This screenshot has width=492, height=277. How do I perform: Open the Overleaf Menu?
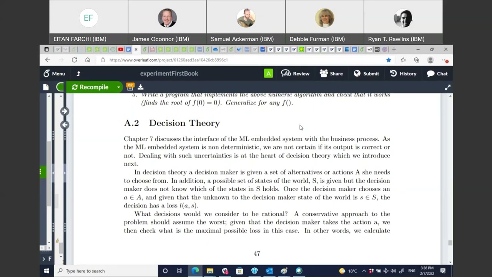tap(54, 73)
